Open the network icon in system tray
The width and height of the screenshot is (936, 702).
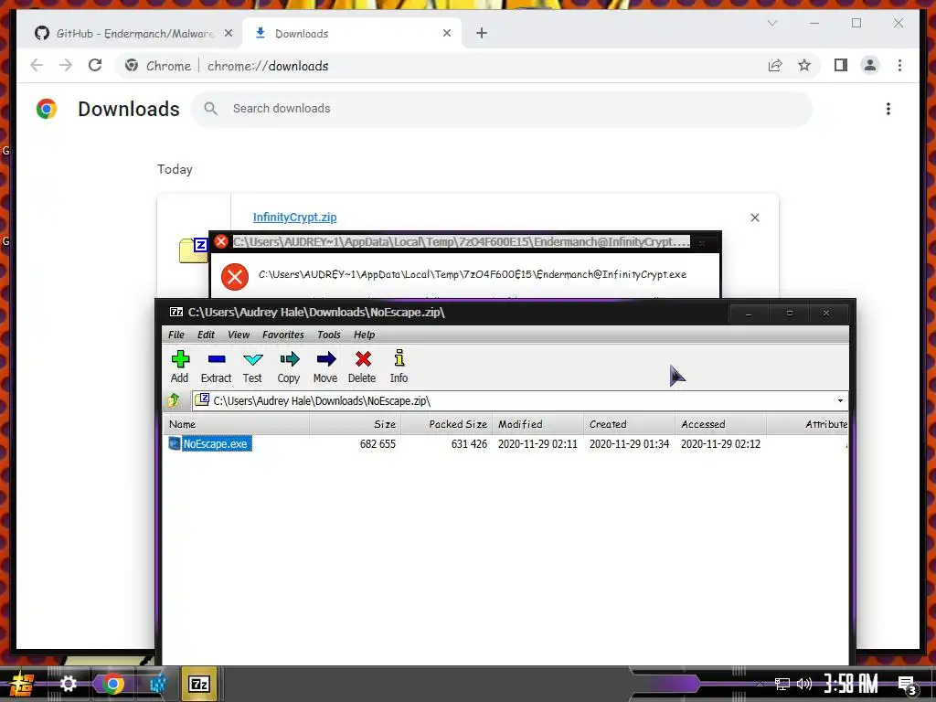(x=782, y=684)
